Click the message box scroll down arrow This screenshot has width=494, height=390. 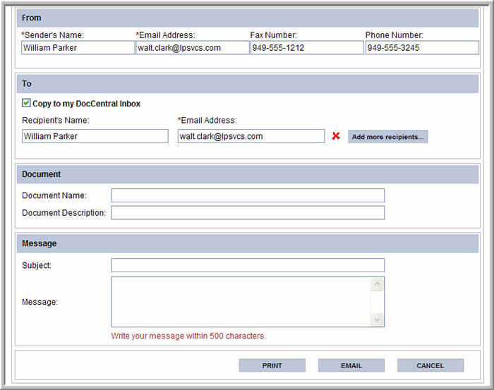(378, 319)
